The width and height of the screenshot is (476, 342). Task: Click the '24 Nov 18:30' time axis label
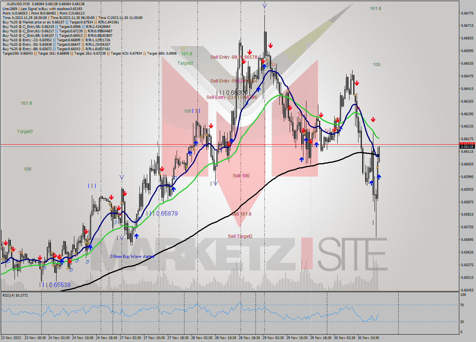coord(107,338)
